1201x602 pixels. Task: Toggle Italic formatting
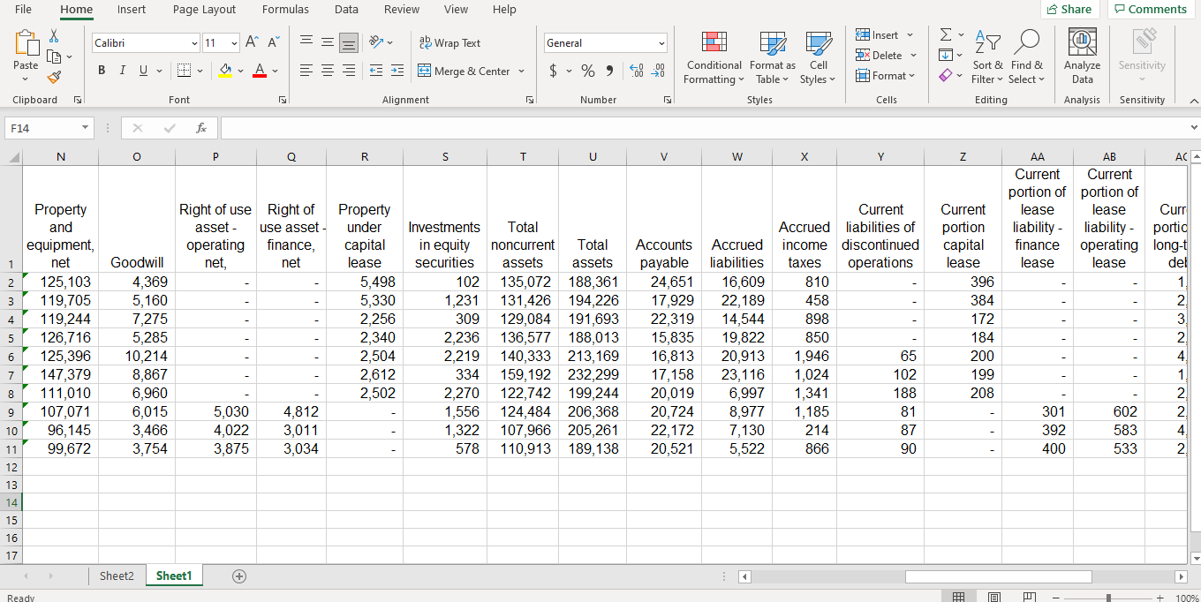coord(122,70)
